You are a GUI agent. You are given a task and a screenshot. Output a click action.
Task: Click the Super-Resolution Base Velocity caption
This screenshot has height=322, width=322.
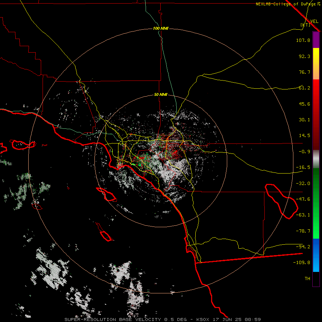pyautogui.click(x=163, y=319)
